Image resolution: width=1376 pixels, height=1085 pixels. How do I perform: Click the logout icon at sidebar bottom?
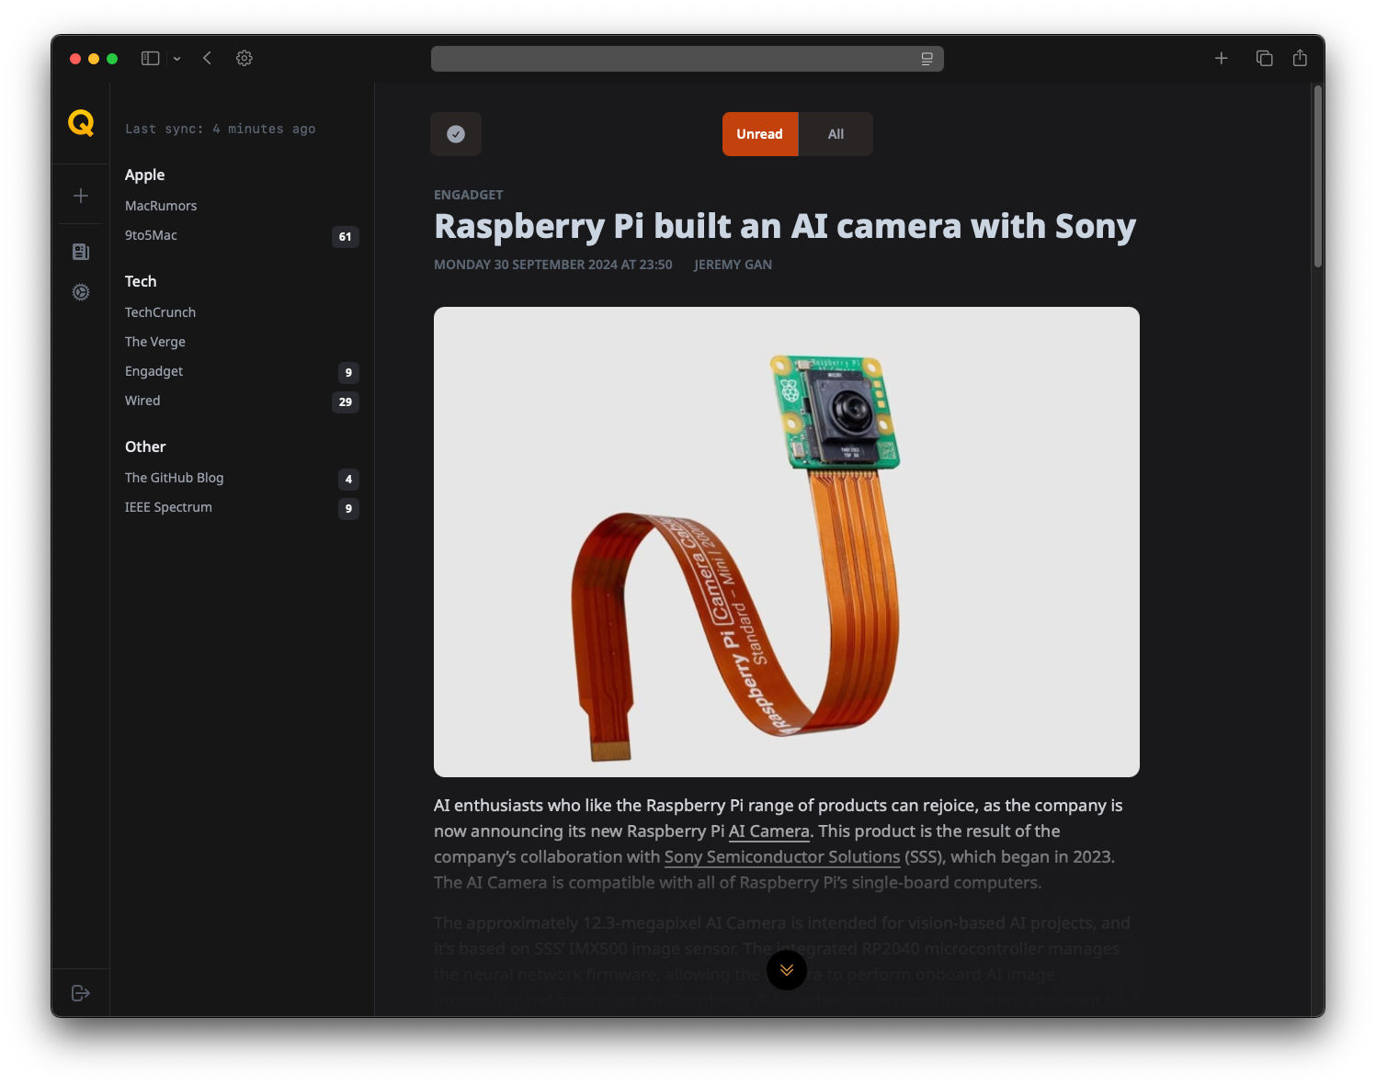81,993
